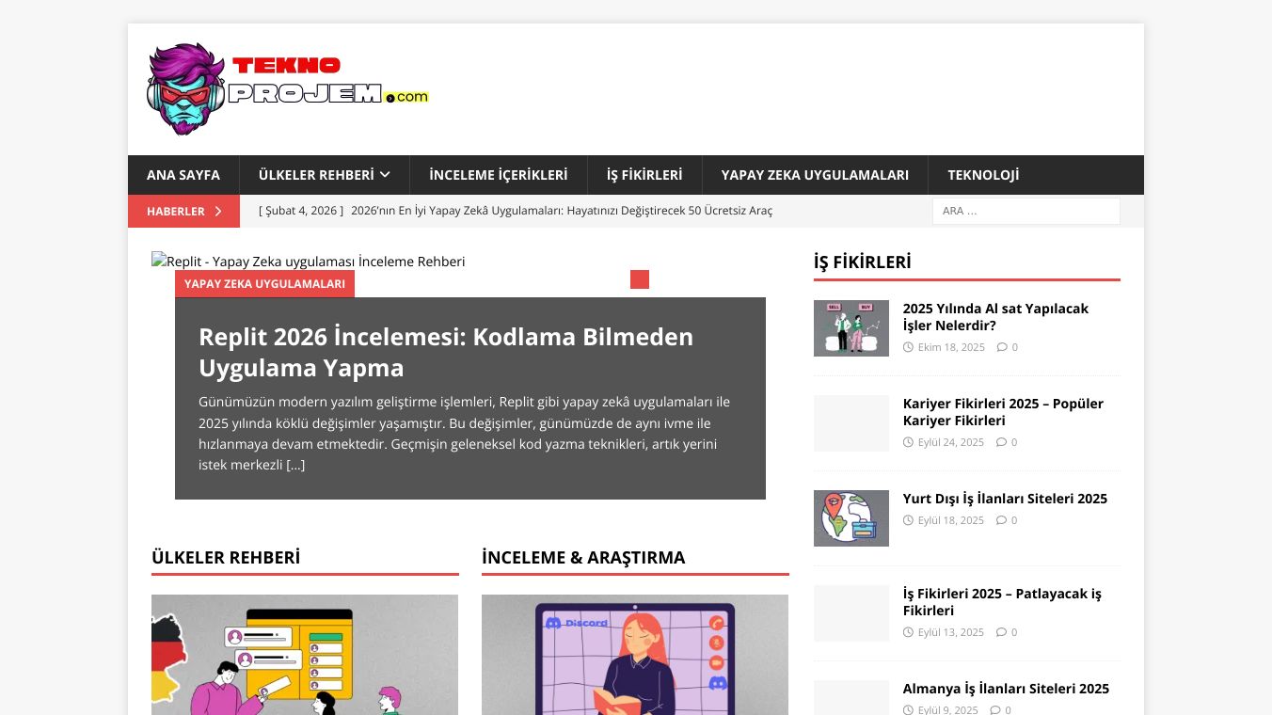The image size is (1272, 715).
Task: Click the TEKNOLOJİ menu item
Action: (983, 175)
